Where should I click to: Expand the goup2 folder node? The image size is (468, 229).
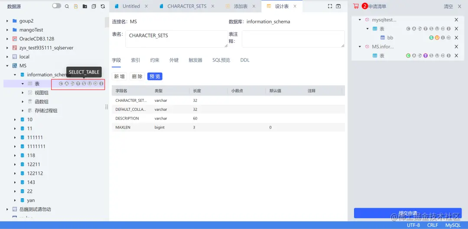click(7, 21)
